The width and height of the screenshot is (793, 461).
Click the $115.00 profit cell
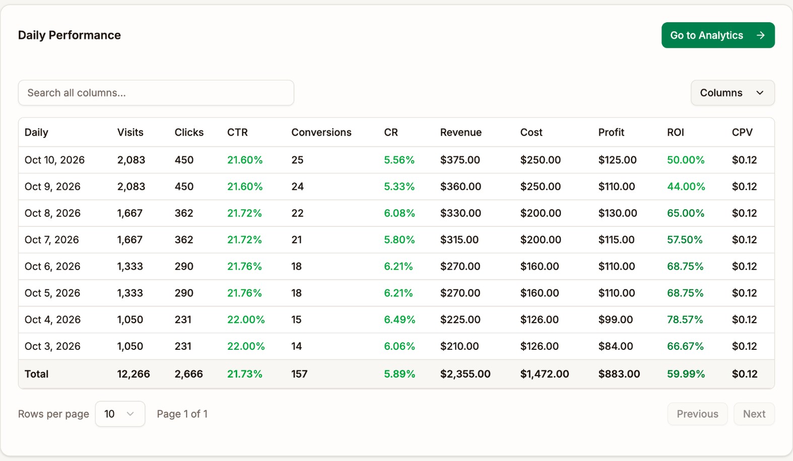coord(617,240)
